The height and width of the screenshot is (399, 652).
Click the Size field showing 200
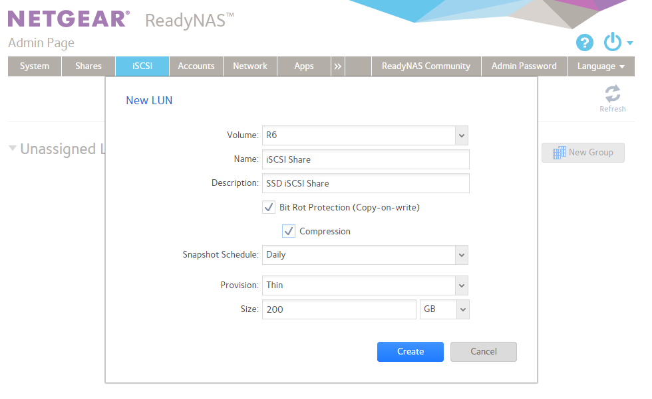click(339, 309)
